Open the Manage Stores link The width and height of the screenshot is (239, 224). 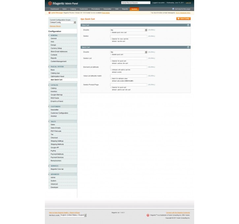[55, 26]
